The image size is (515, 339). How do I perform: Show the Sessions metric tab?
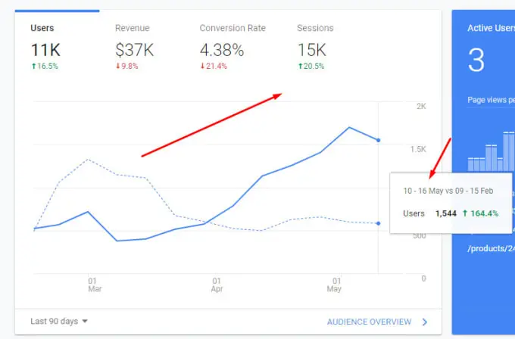pyautogui.click(x=315, y=28)
